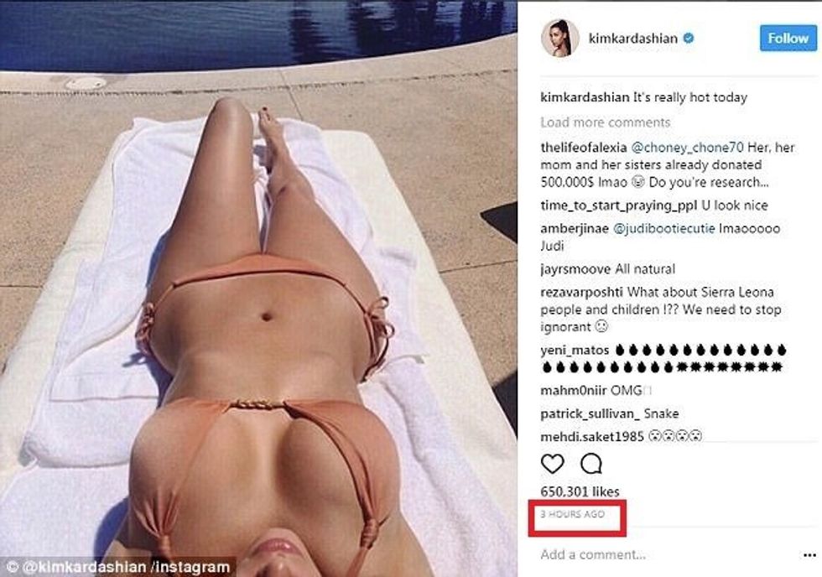Open the @choney_chone70 mention link
Viewport: 822px width, 577px height.
(687, 148)
